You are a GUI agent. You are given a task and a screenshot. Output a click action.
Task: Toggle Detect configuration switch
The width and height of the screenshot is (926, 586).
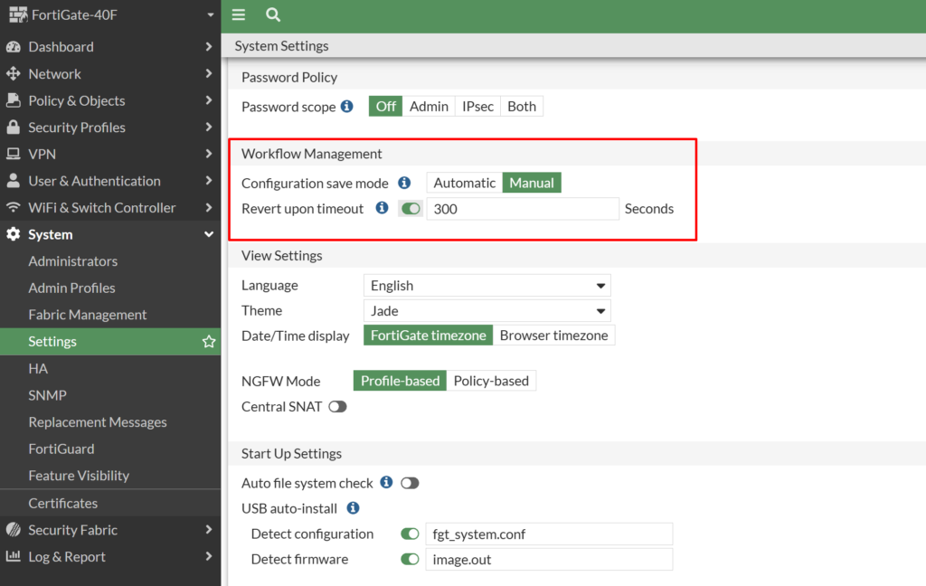point(410,534)
